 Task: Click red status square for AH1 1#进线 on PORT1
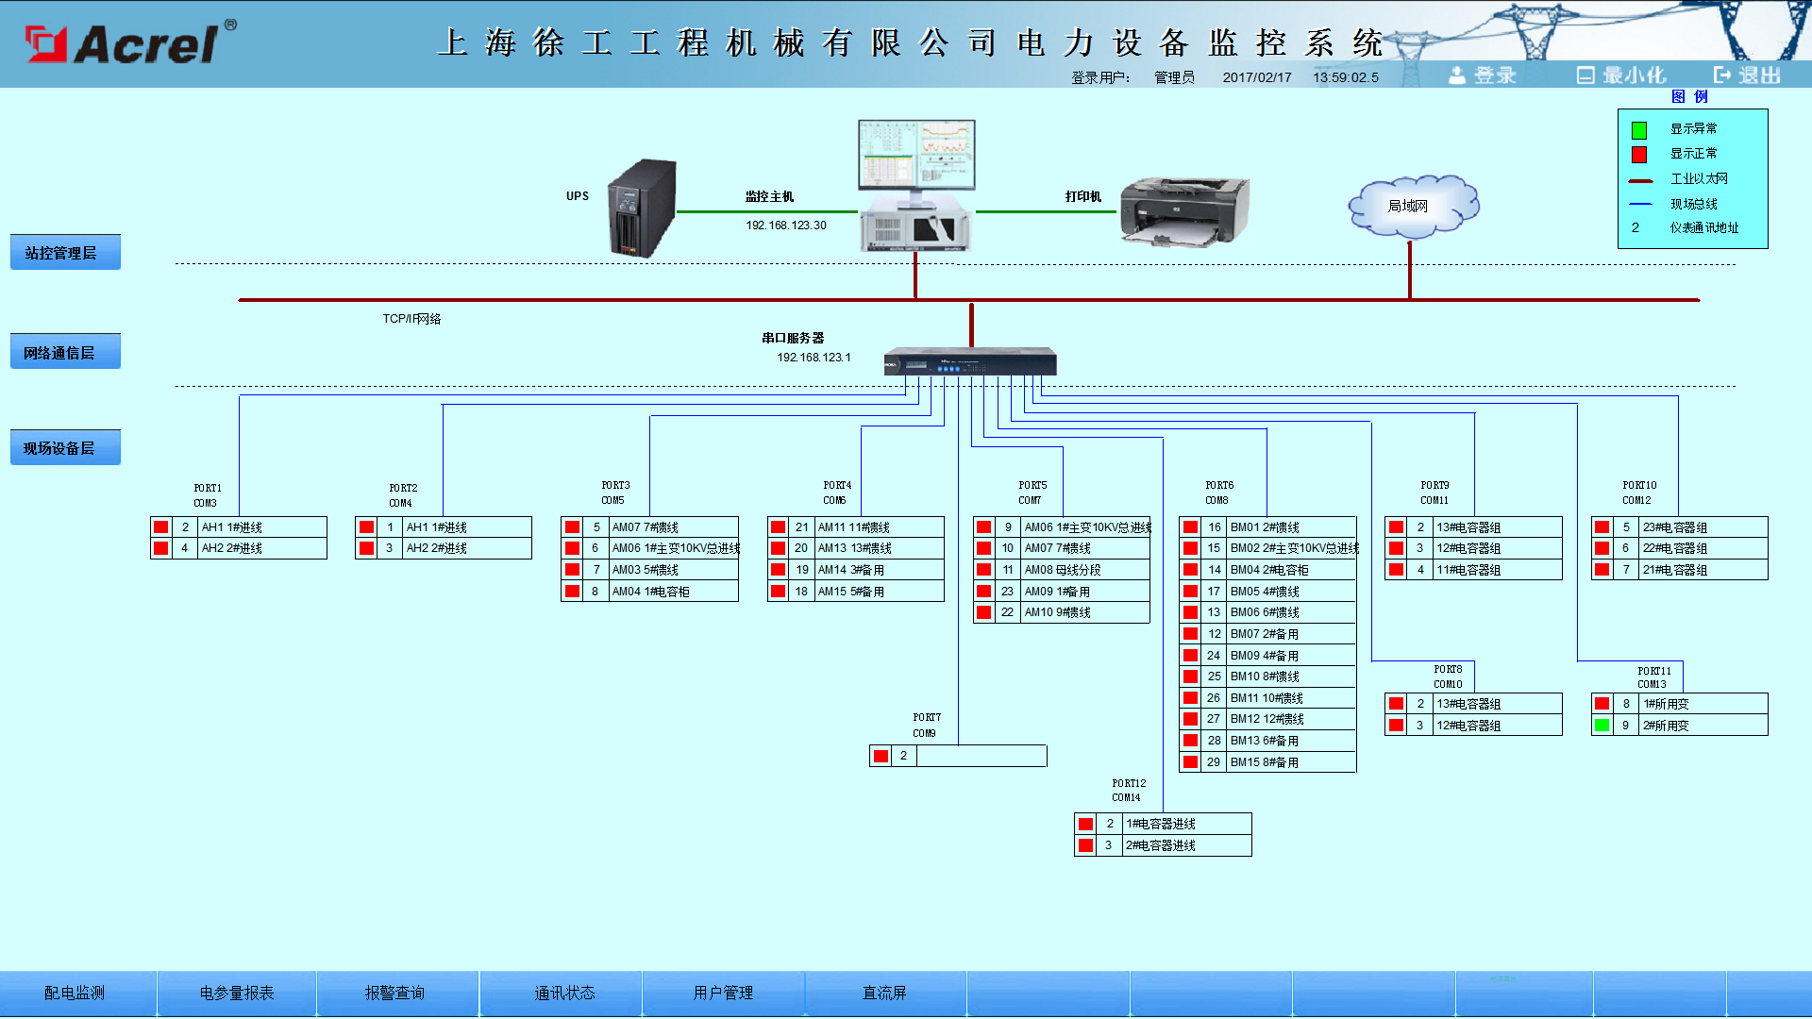pyautogui.click(x=161, y=527)
